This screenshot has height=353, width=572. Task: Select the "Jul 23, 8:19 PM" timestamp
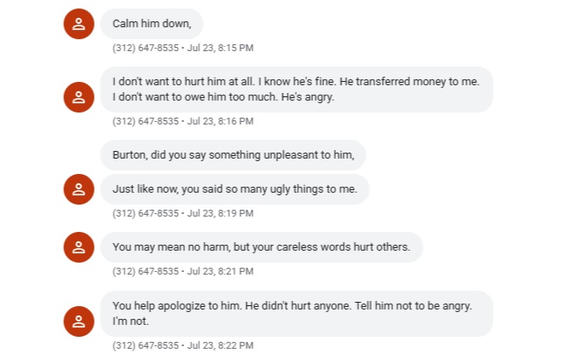[x=220, y=213]
